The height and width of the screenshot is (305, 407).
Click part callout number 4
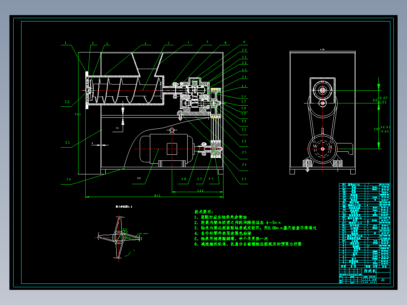coord(145,44)
